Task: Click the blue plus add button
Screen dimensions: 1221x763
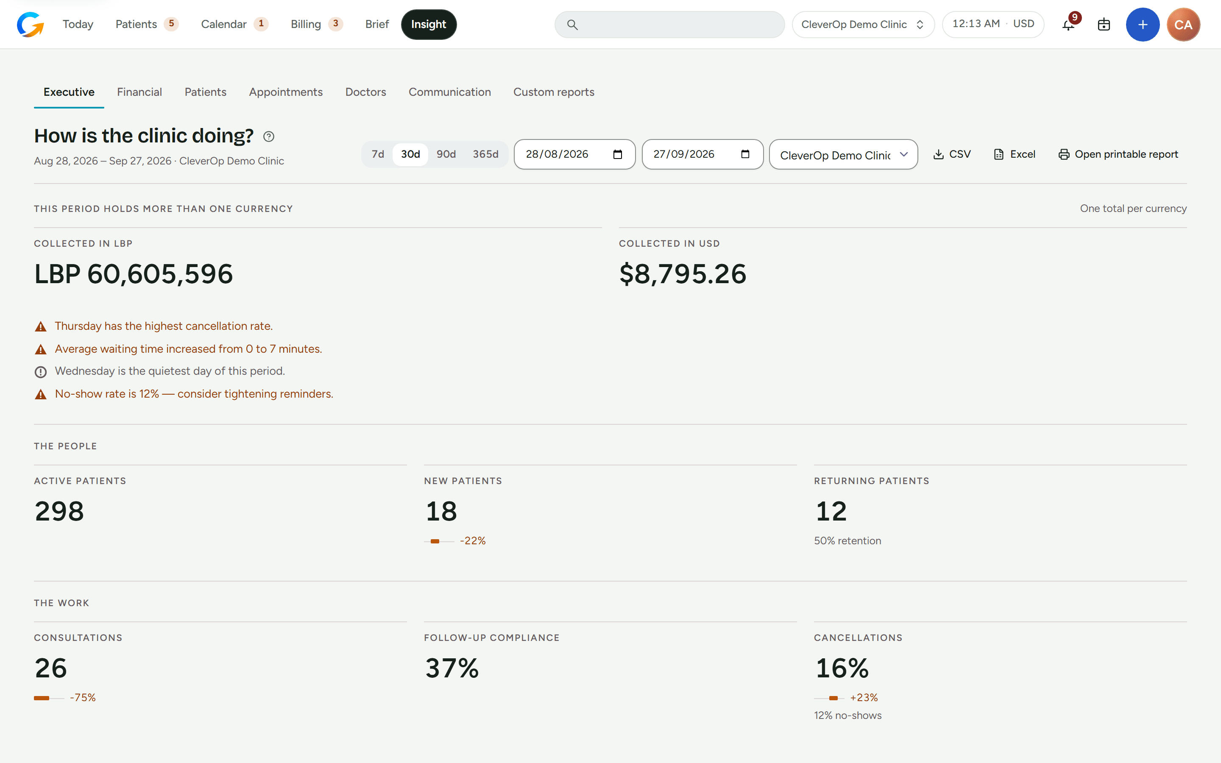Action: [x=1142, y=25]
